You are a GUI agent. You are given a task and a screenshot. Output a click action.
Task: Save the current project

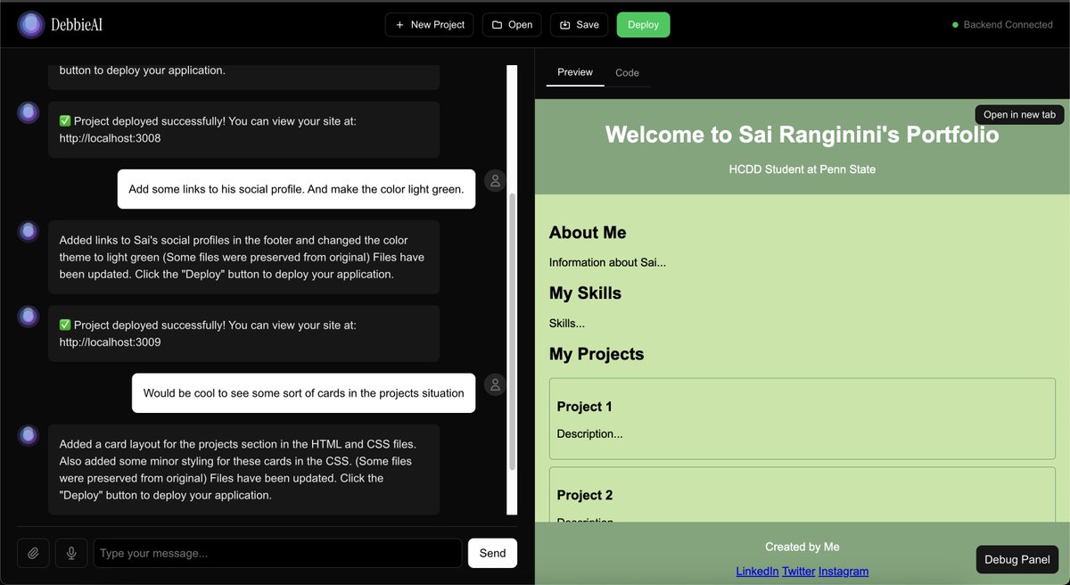(x=579, y=25)
